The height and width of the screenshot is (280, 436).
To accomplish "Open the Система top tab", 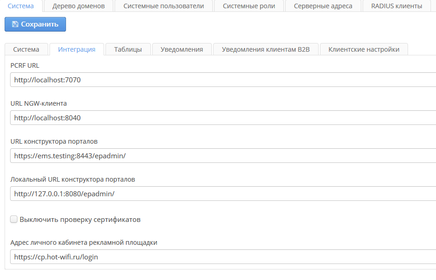I will pyautogui.click(x=21, y=6).
